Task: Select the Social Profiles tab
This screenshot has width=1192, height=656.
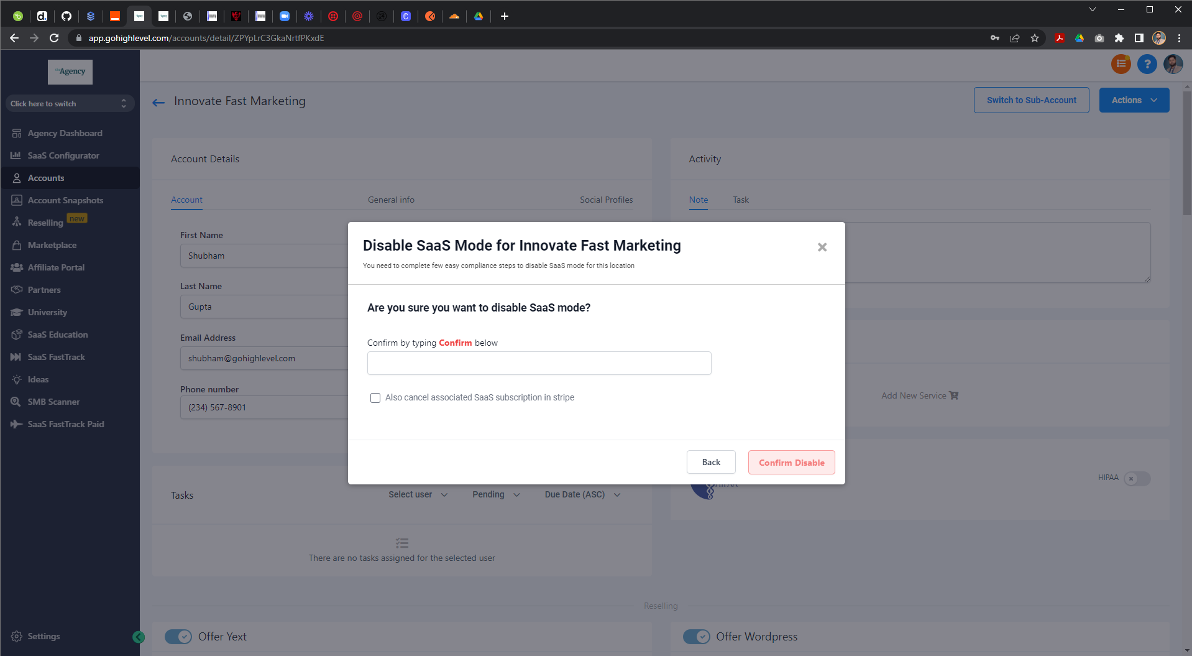Action: click(606, 200)
